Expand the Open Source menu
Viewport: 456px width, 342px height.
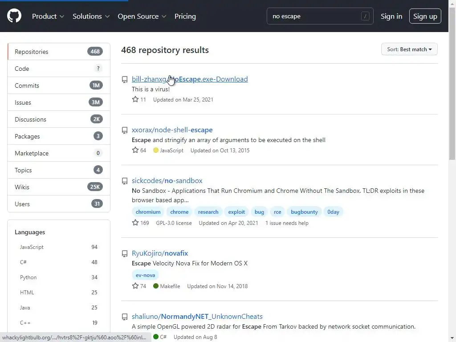(142, 16)
